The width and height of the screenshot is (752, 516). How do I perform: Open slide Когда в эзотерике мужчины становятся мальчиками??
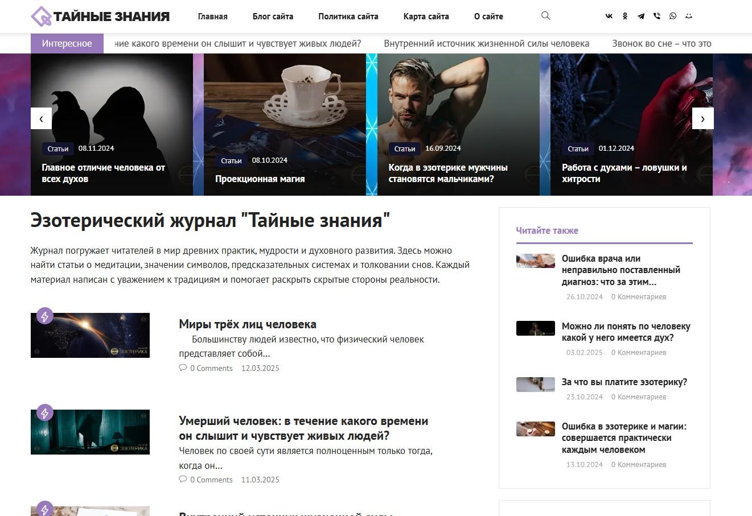(448, 173)
